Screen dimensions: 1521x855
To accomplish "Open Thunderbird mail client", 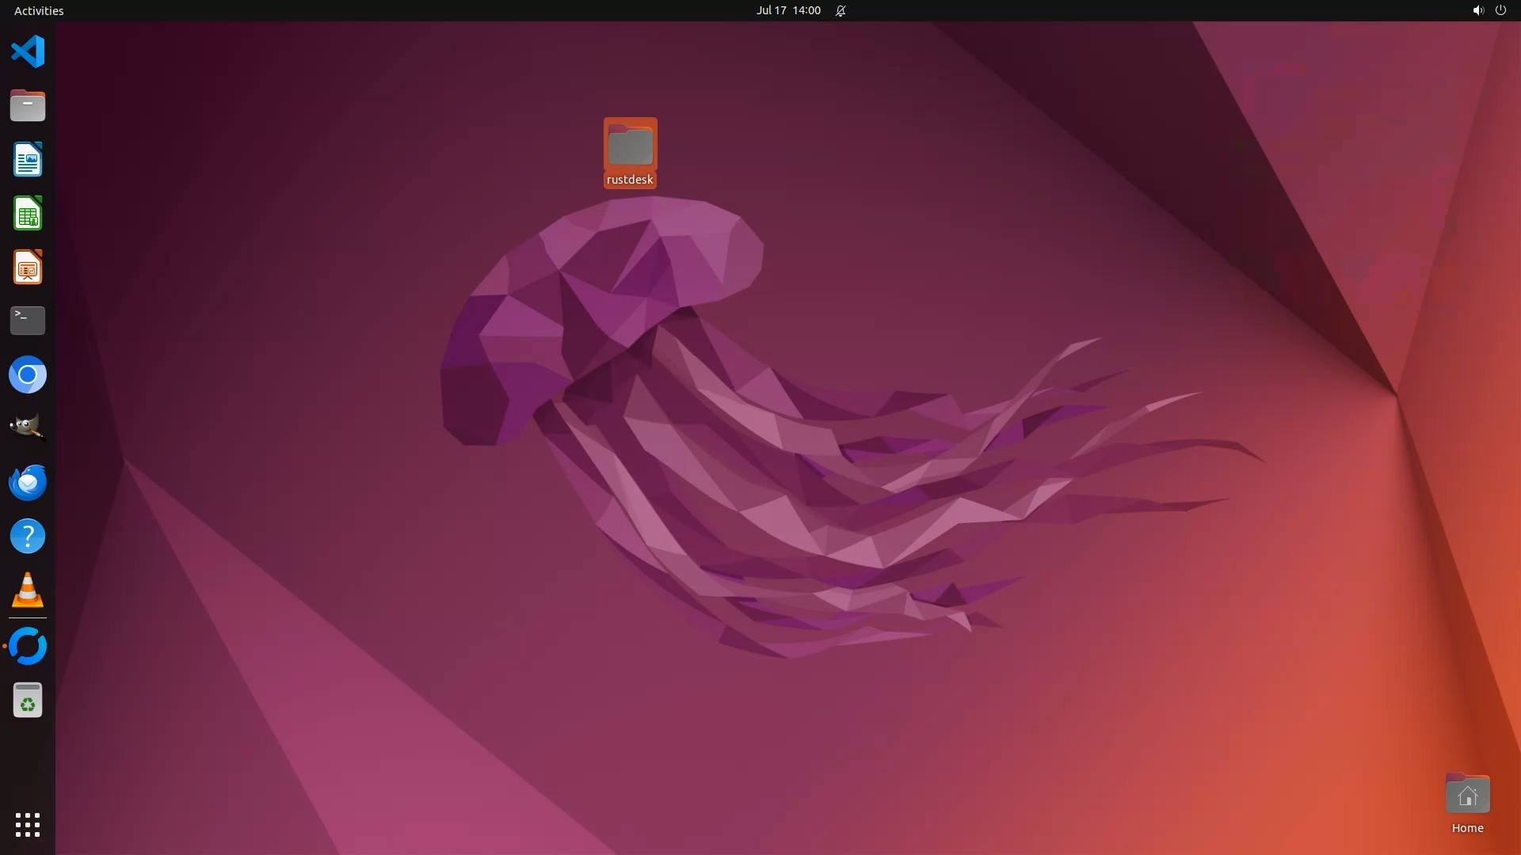I will 28,482.
